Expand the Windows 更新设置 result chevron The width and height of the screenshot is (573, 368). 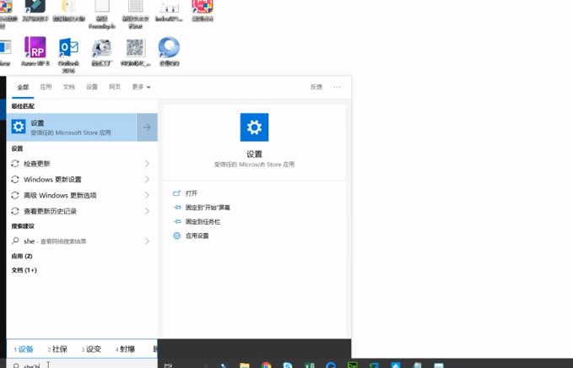(x=147, y=179)
